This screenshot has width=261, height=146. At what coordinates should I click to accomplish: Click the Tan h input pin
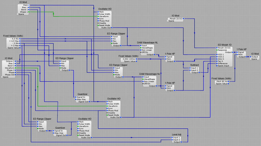(x=216, y=61)
